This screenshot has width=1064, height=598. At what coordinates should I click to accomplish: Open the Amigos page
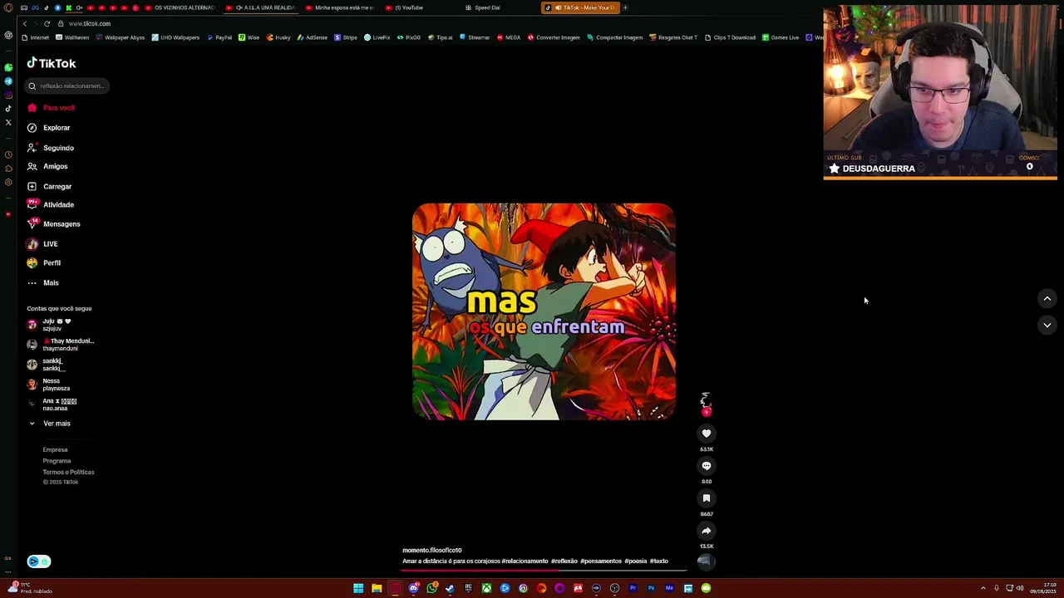pos(48,166)
